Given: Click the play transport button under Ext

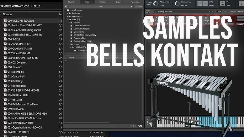Looking at the screenshot, I should pos(201,5).
